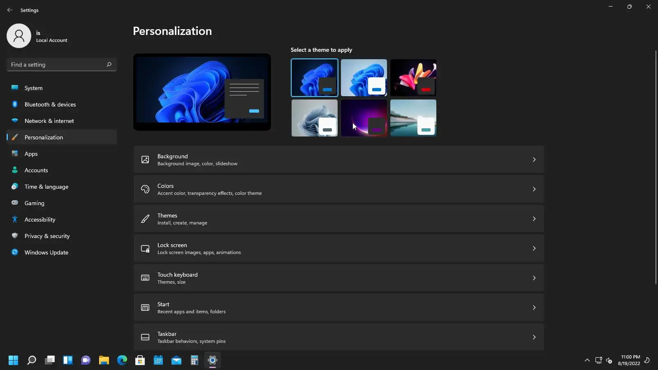Click the Gaming controller icon
The height and width of the screenshot is (370, 658).
(15, 203)
